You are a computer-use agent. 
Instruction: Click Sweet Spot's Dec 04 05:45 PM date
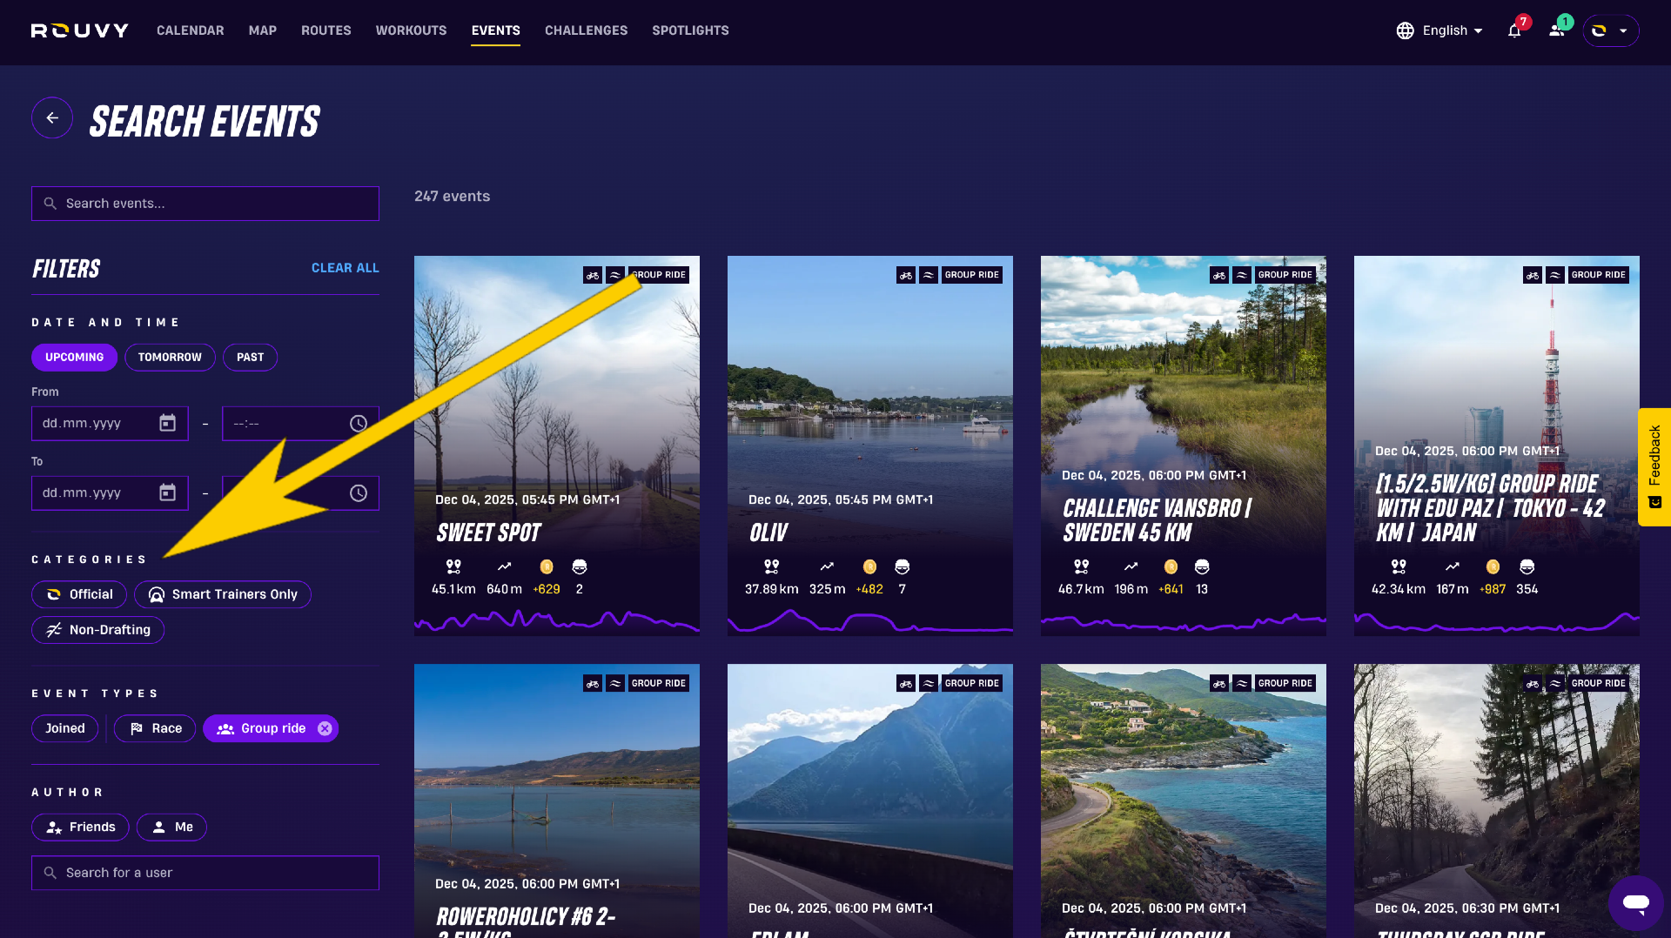(527, 499)
